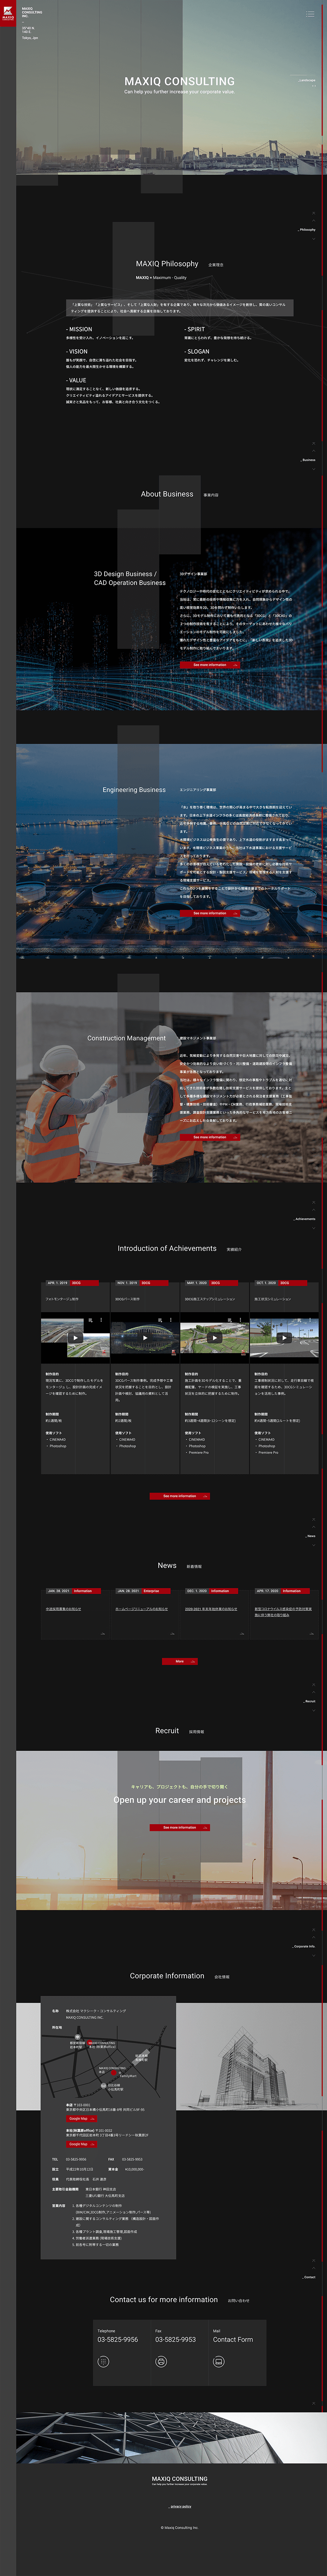Click the fax icon in the contact box
This screenshot has width=327, height=2576.
tap(161, 2360)
